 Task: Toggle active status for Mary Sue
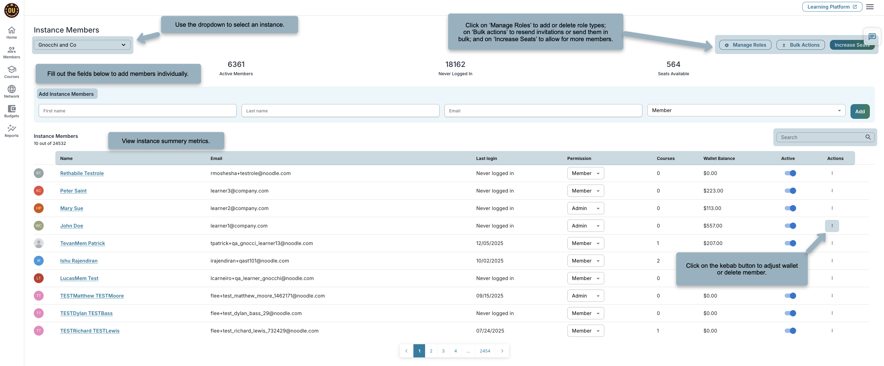[x=790, y=208]
